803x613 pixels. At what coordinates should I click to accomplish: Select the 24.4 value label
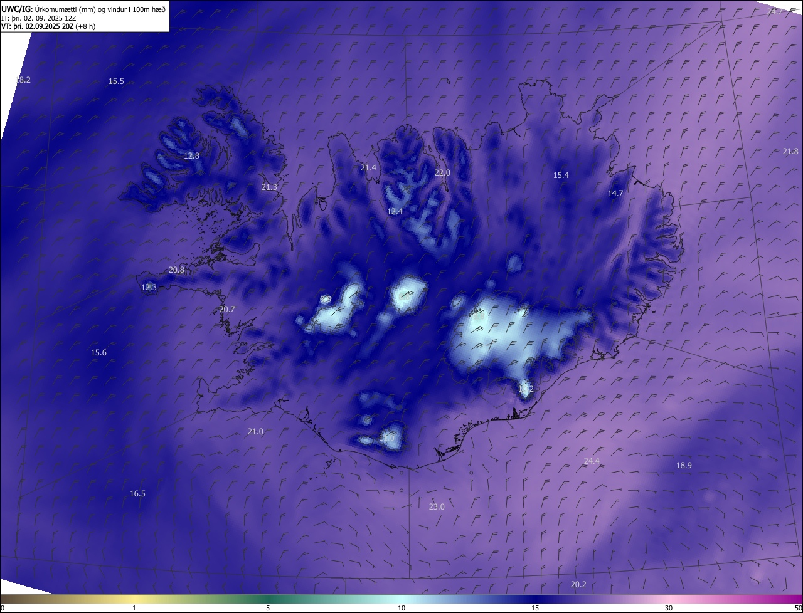(592, 461)
